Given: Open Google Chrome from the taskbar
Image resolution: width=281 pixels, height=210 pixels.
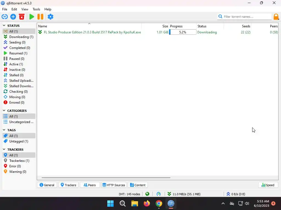Looking at the screenshot, I should 159,203.
